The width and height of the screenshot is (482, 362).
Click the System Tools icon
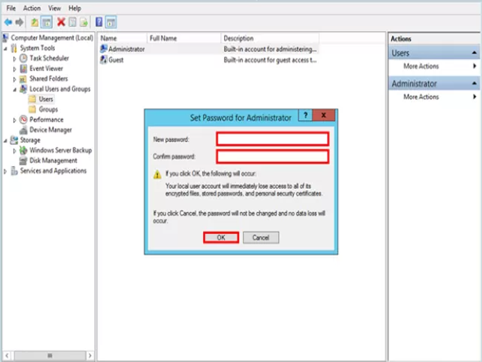(14, 48)
